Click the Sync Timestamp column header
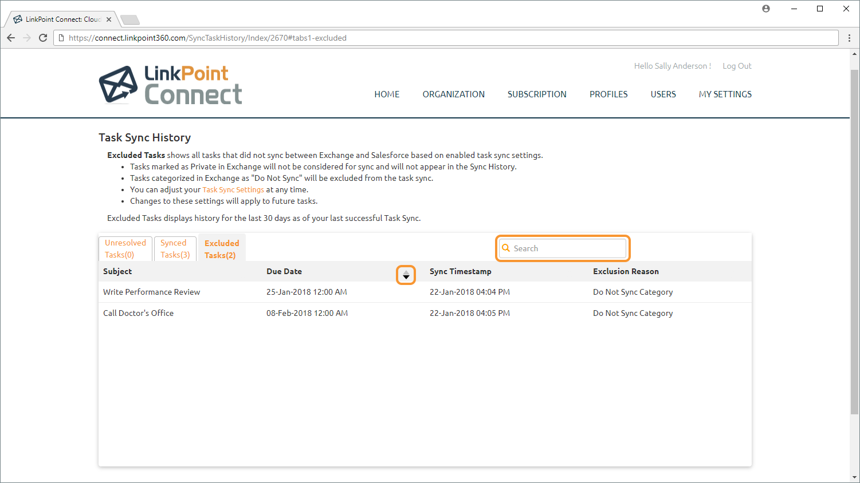860x483 pixels. point(461,271)
